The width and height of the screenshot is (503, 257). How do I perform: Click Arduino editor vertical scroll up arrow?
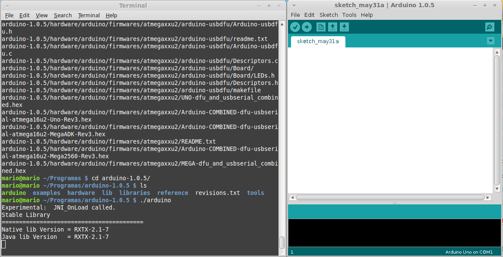(x=497, y=52)
